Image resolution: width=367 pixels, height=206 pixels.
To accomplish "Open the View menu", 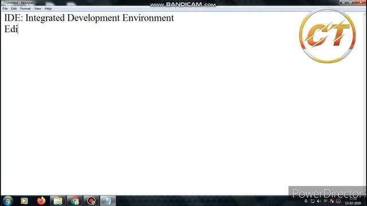I will pyautogui.click(x=37, y=9).
